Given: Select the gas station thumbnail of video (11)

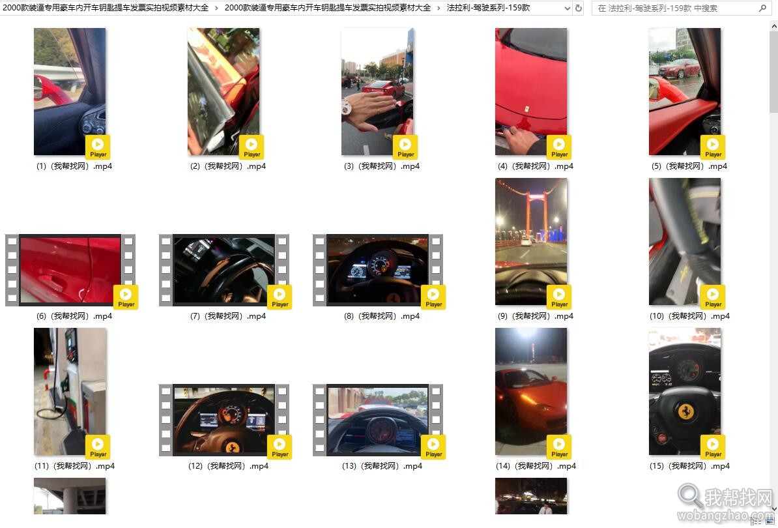Looking at the screenshot, I should (x=70, y=391).
